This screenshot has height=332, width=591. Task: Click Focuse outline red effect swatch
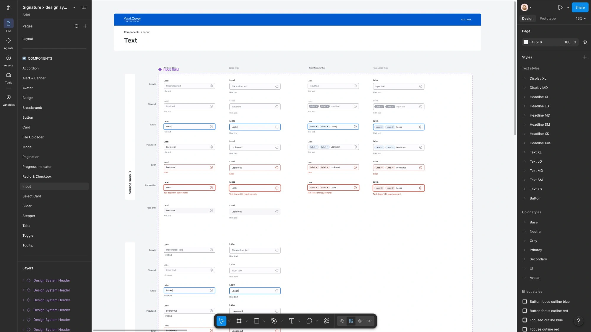tap(525, 329)
